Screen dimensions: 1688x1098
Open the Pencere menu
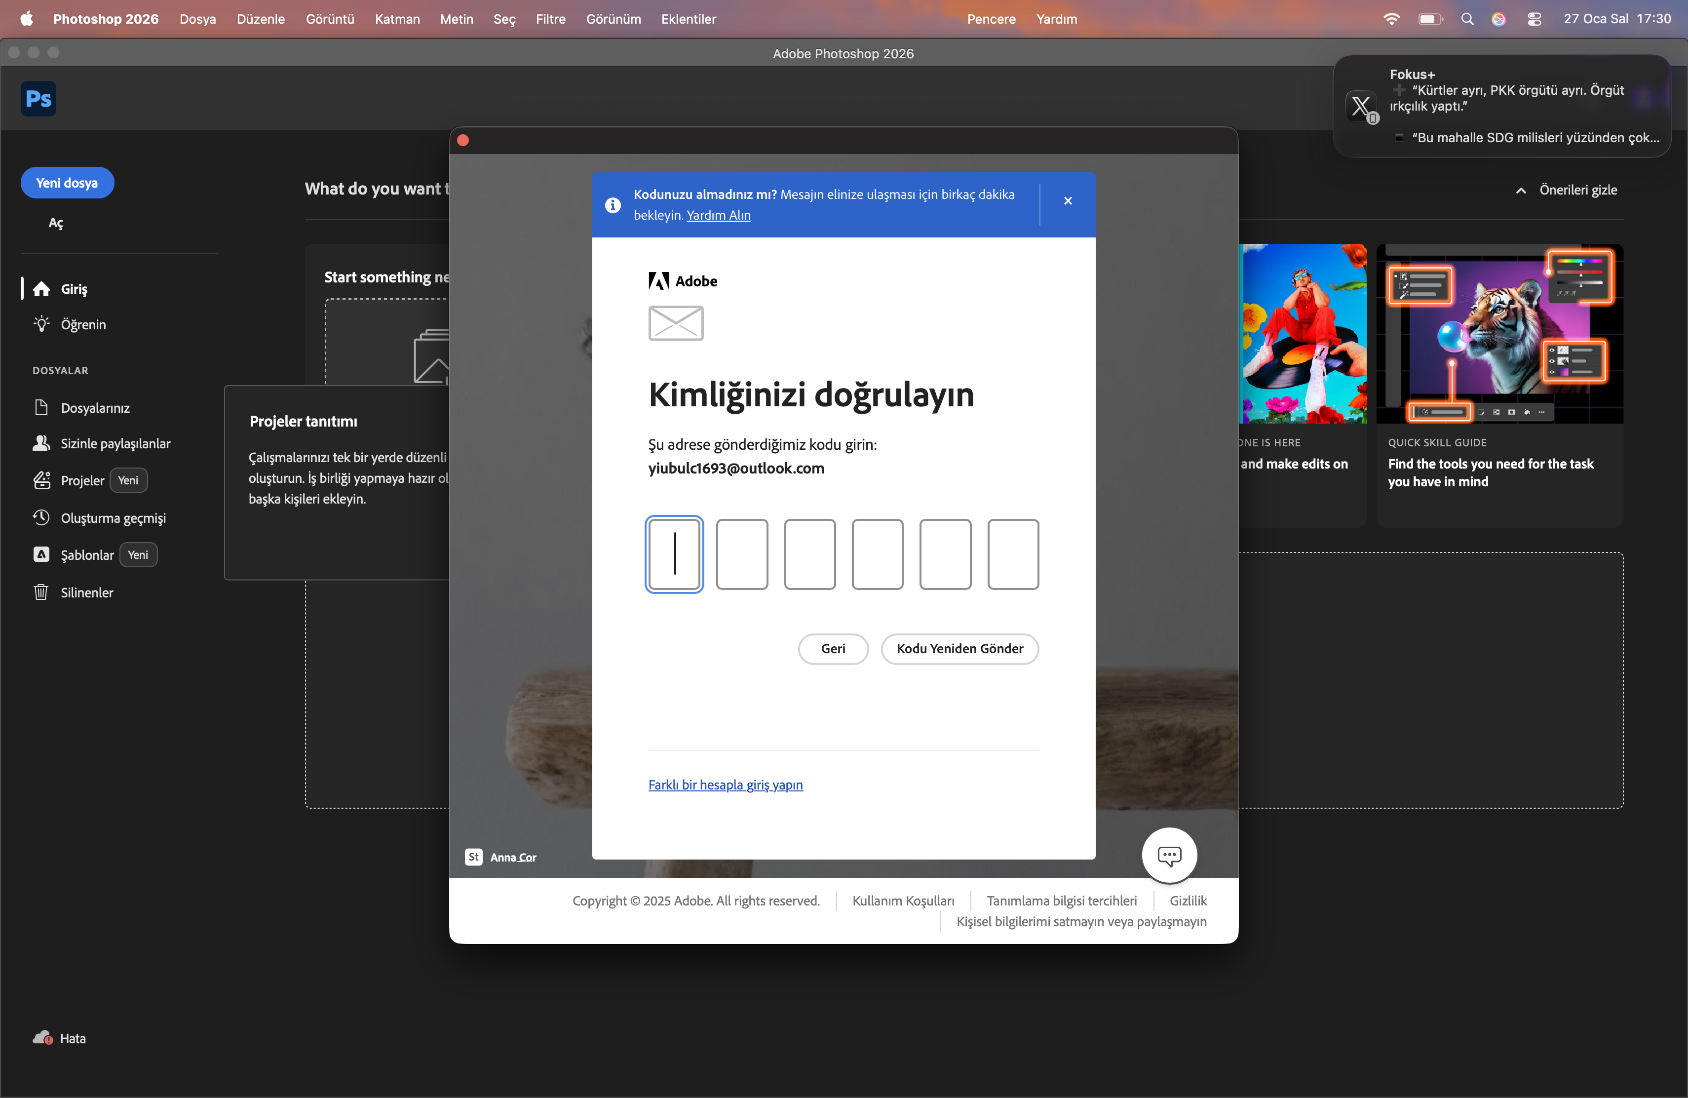992,19
